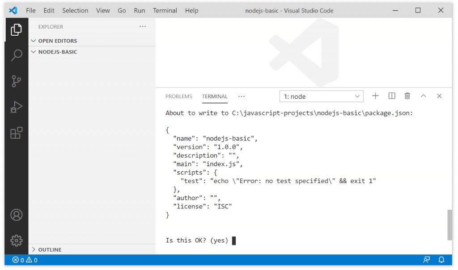This screenshot has width=458, height=270.
Task: Click the terminal vertical scrollbar
Action: (450, 224)
